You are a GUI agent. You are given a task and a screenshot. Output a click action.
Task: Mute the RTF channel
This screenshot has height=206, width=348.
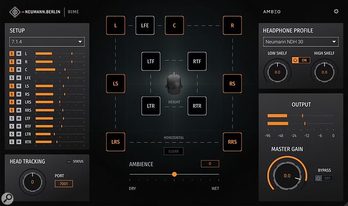pos(19,126)
